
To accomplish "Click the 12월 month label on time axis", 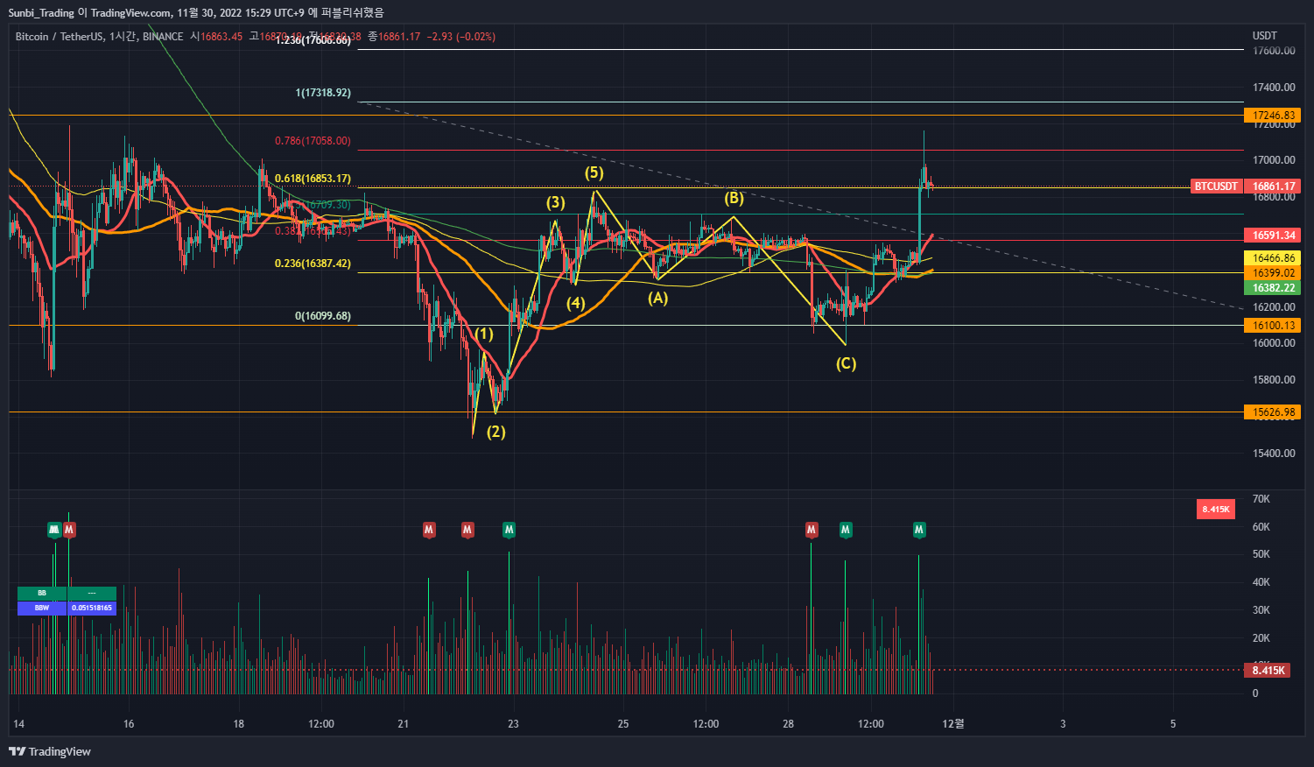I will click(x=953, y=724).
